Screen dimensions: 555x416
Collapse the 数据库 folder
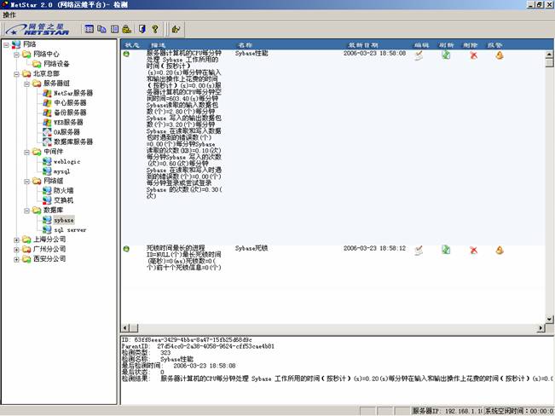tap(26, 211)
